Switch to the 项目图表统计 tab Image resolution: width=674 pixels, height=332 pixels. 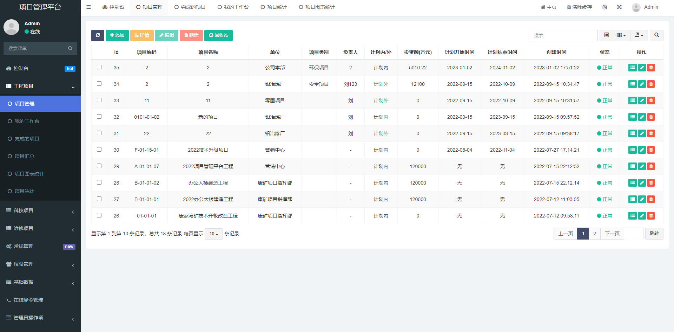[317, 7]
